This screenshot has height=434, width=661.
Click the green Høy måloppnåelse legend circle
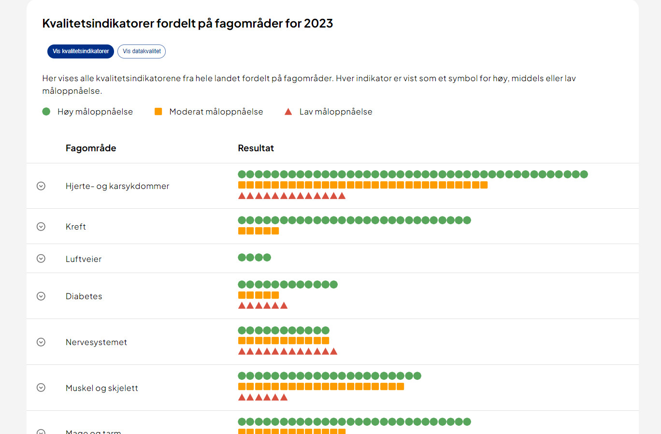tap(46, 112)
